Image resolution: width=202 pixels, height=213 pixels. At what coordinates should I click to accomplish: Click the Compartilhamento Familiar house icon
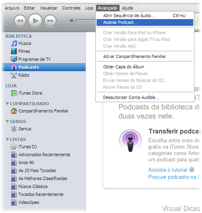(14, 111)
